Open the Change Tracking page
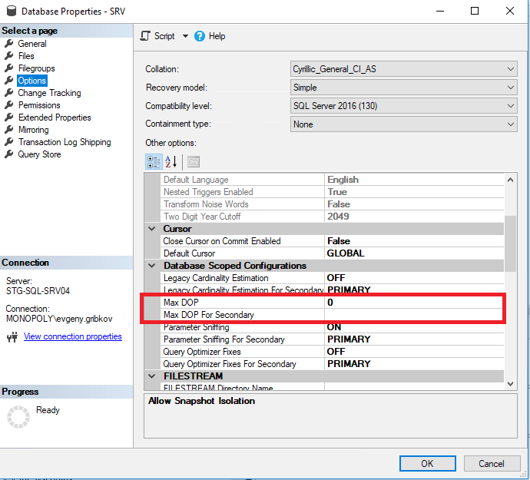This screenshot has width=530, height=480. point(49,93)
